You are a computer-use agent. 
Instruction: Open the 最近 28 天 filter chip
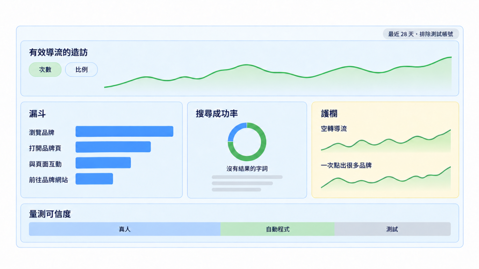(x=421, y=34)
